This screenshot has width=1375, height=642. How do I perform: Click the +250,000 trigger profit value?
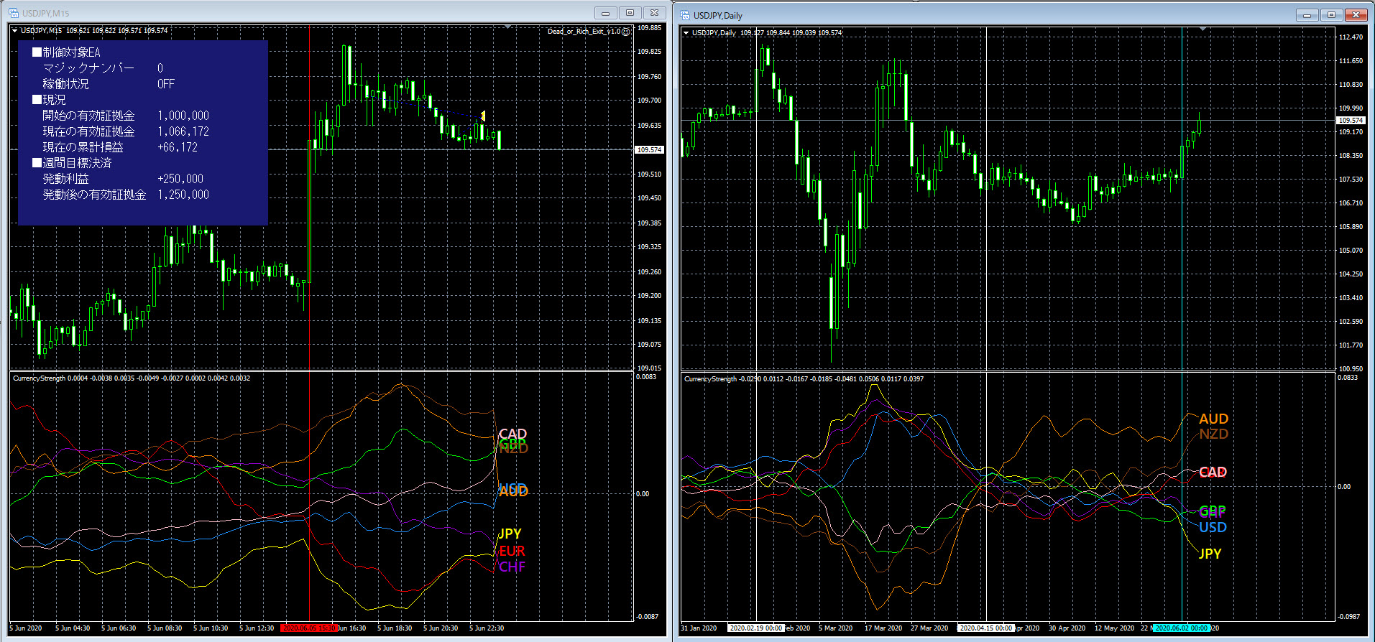point(180,179)
